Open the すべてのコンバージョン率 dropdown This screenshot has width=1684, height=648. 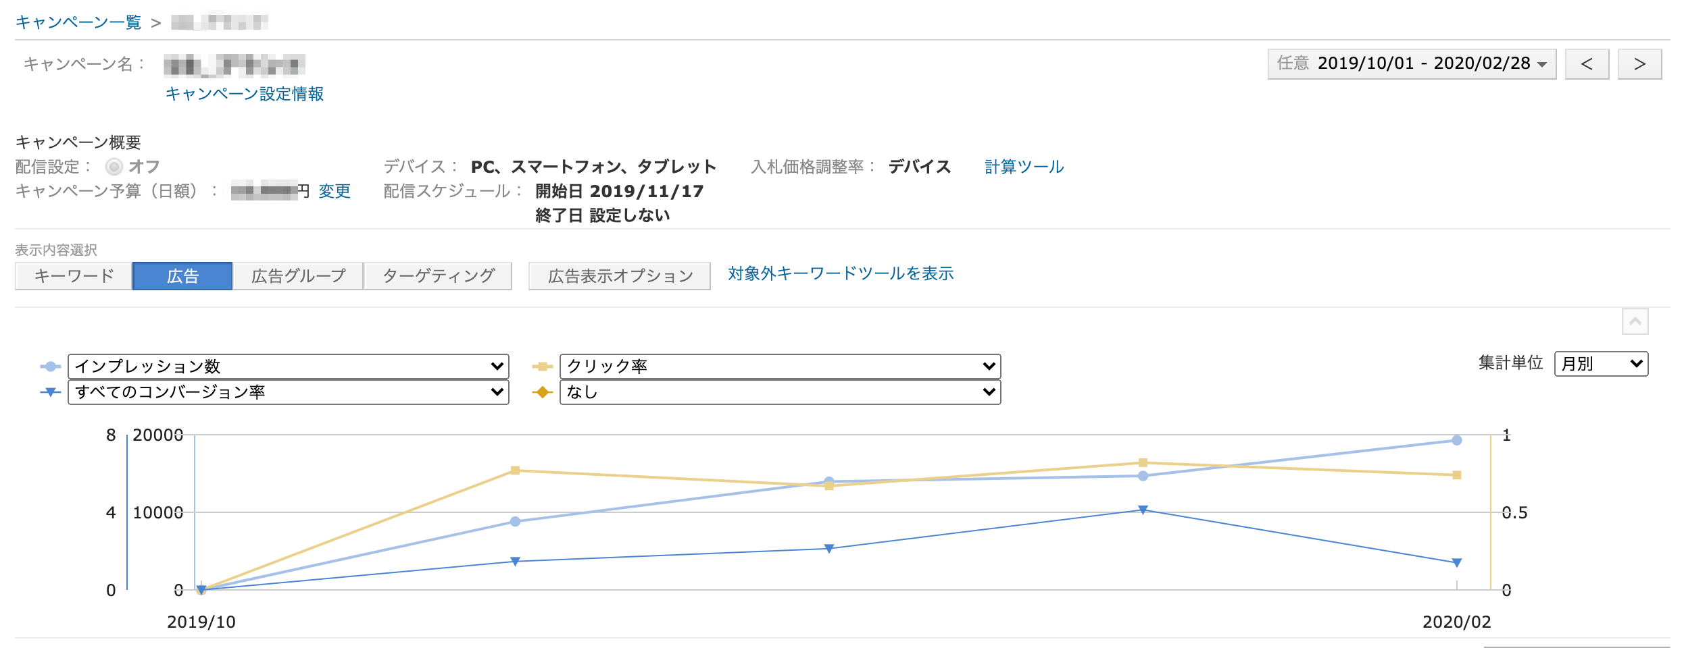pos(289,392)
